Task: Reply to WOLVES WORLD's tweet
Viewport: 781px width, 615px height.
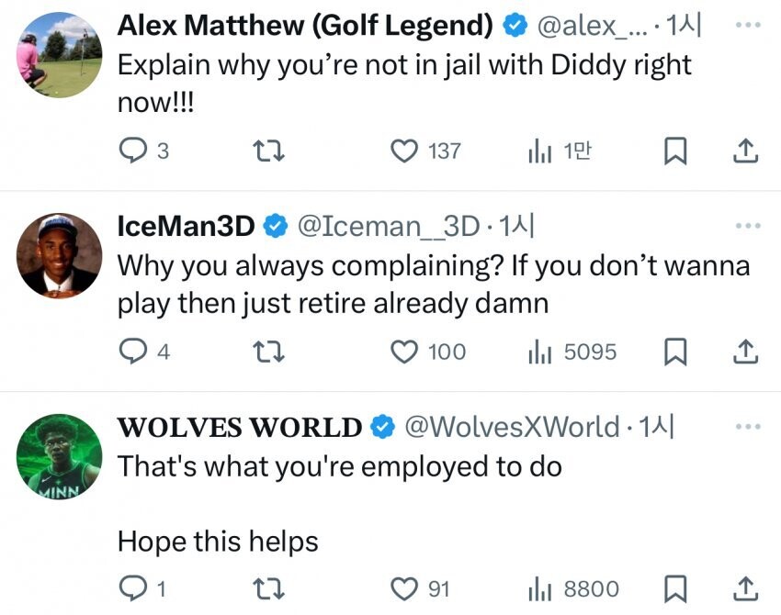Action: coord(133,587)
